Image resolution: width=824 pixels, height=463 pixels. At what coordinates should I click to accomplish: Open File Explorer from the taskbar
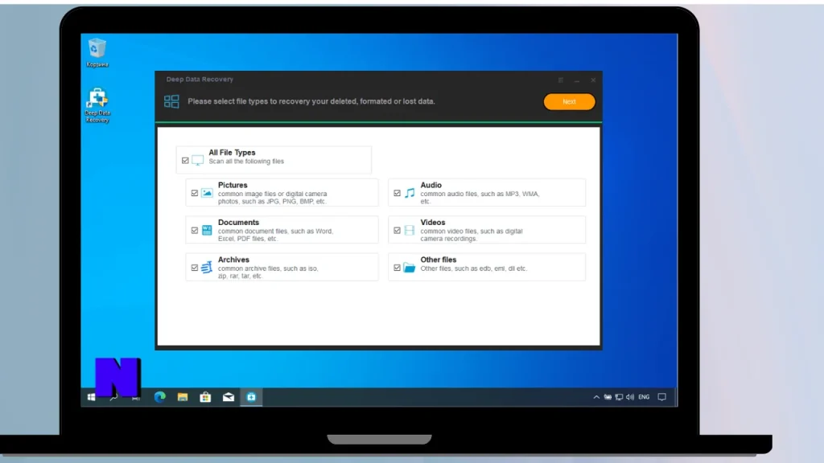click(x=183, y=397)
